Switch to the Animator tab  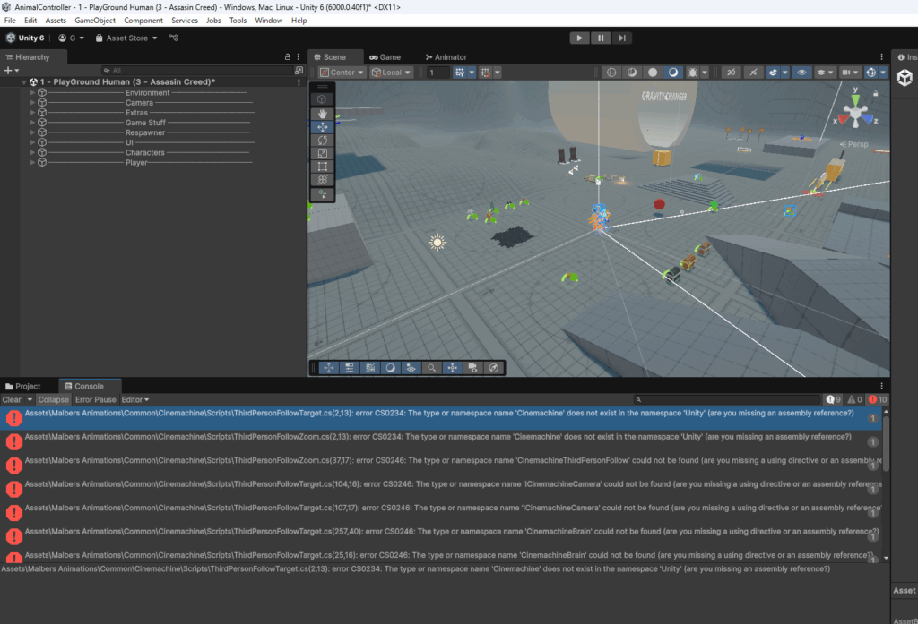pyautogui.click(x=446, y=57)
